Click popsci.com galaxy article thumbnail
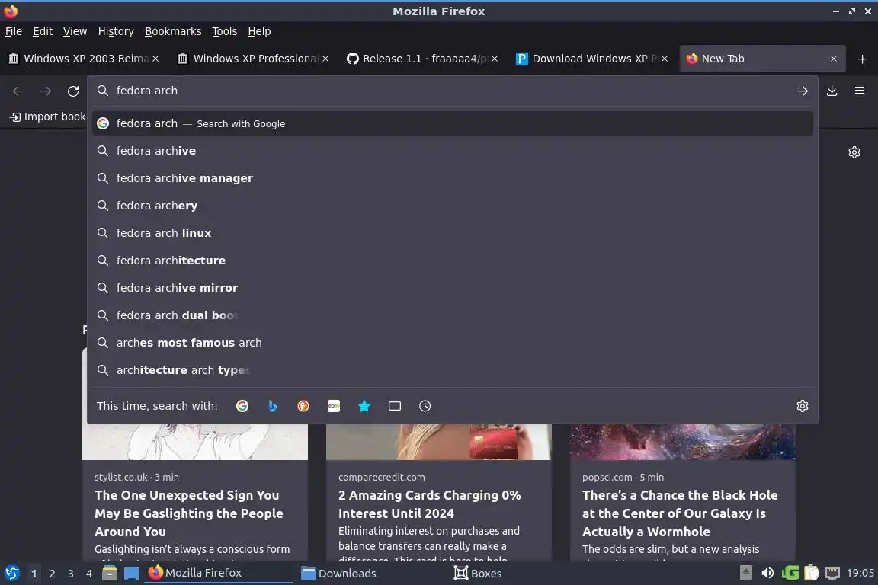Viewport: 878px width, 585px height. pyautogui.click(x=683, y=442)
